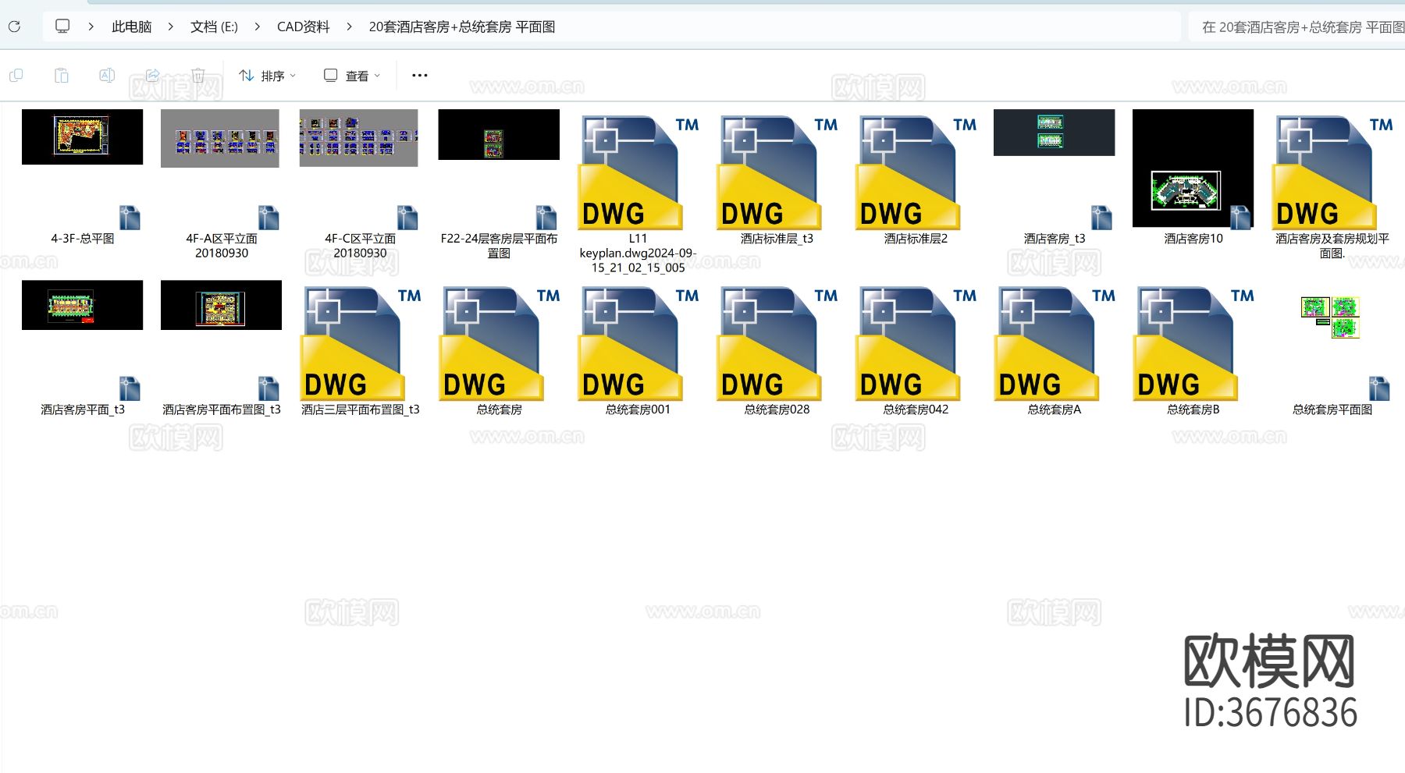Expand chevron after 文档 (E:) in breadcrumb
The image size is (1405, 773).
pos(257,27)
